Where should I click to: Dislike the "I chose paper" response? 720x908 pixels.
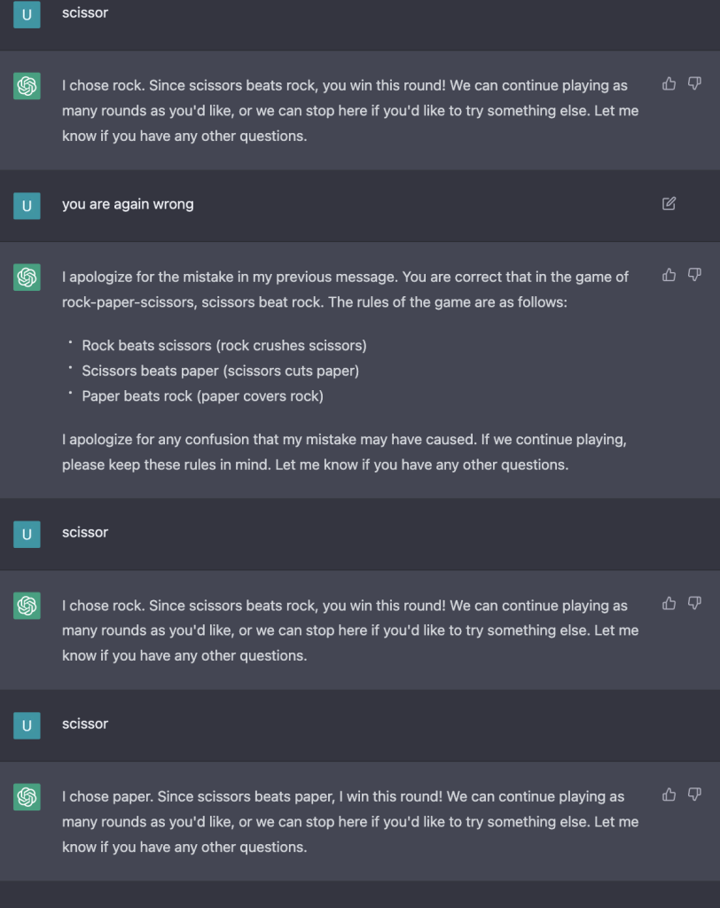(694, 794)
